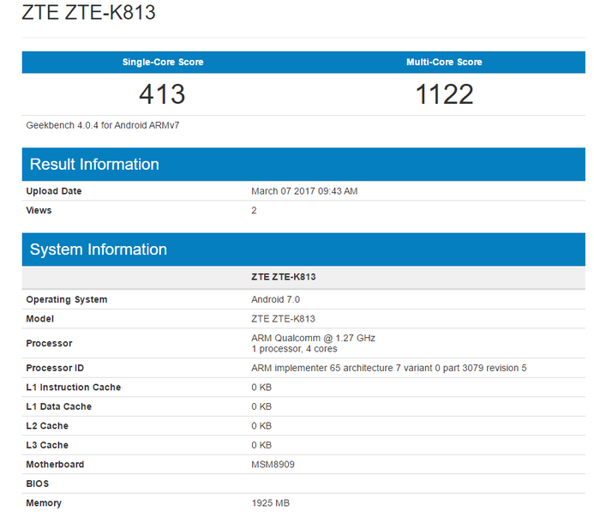
Task: Select the 1 processor, 4 cores text
Action: point(294,349)
